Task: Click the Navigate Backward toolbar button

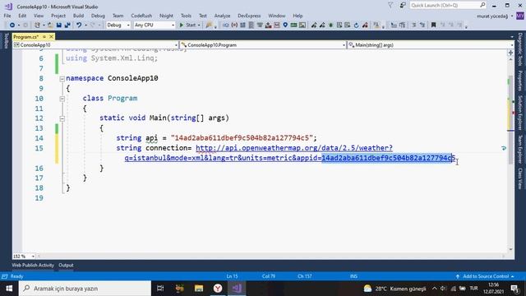Action: pyautogui.click(x=12, y=25)
